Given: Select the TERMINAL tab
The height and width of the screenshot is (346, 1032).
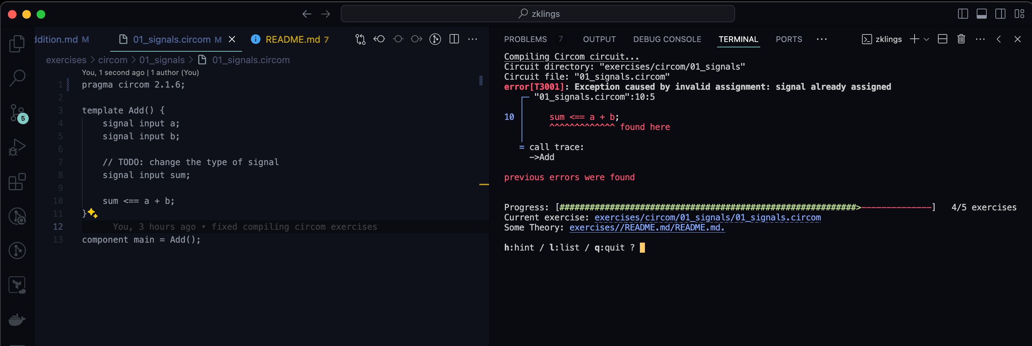Looking at the screenshot, I should 738,39.
